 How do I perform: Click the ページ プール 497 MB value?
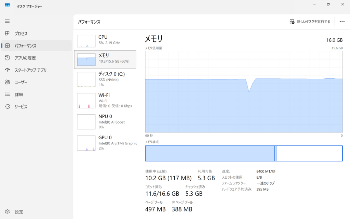pos(156,209)
